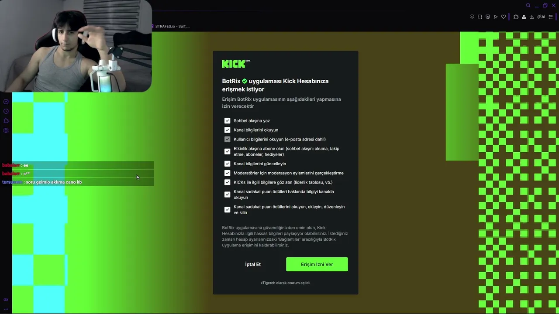Click the heart bookmark icon

tap(504, 17)
